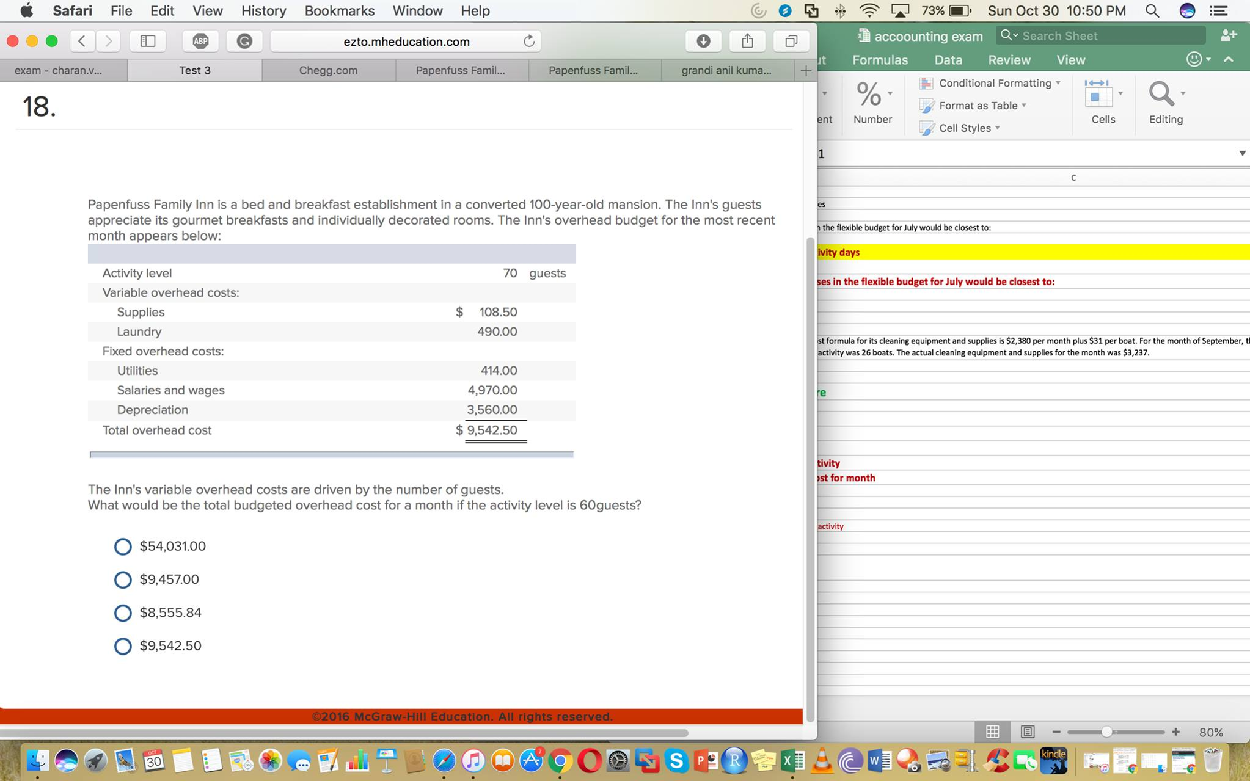Open the Editing magnifier icon in Excel

tap(1161, 94)
